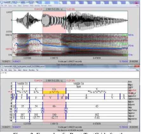Click the tier 14 number label
The image size is (141, 134).
pos(11,120)
